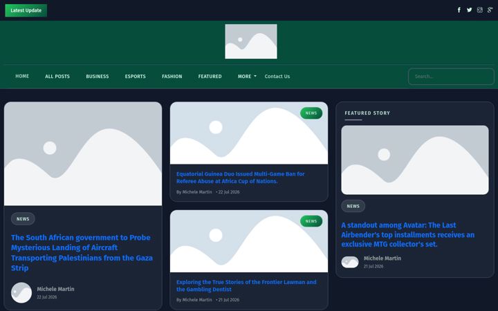Viewport: 498px width, 311px height.
Task: Open the Avatar MTG collector's set article
Action: click(x=408, y=235)
